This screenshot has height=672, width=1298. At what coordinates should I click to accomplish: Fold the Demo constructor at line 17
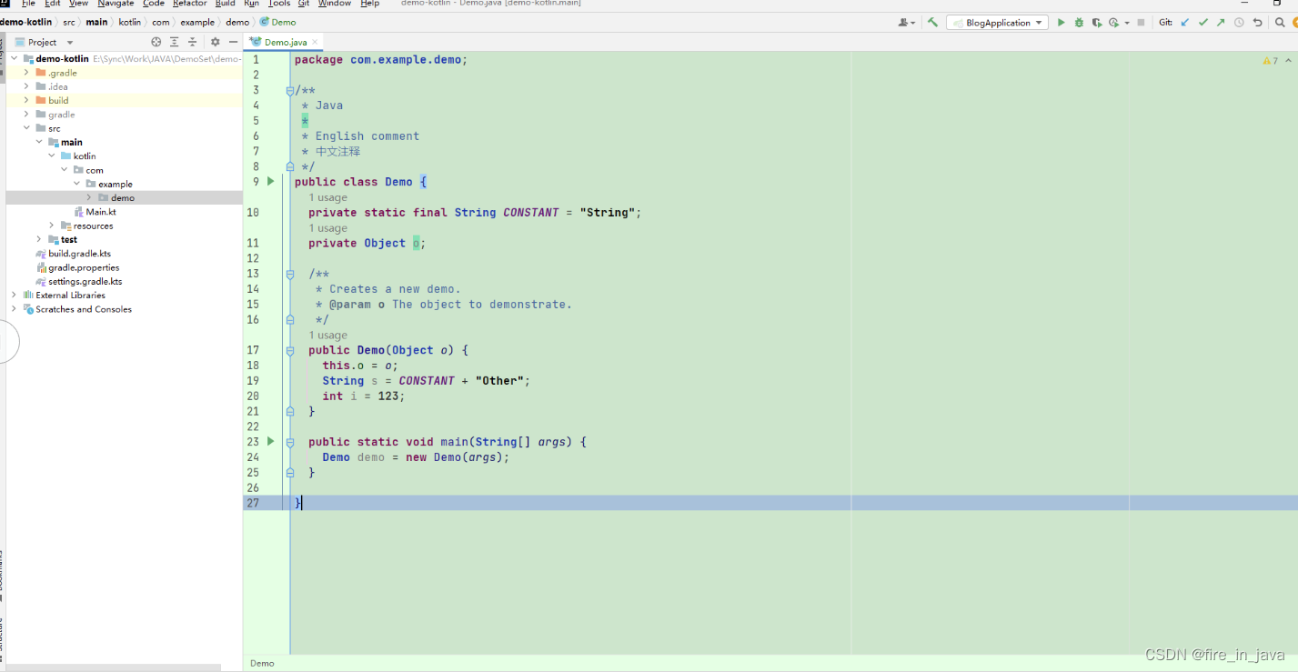coord(290,350)
